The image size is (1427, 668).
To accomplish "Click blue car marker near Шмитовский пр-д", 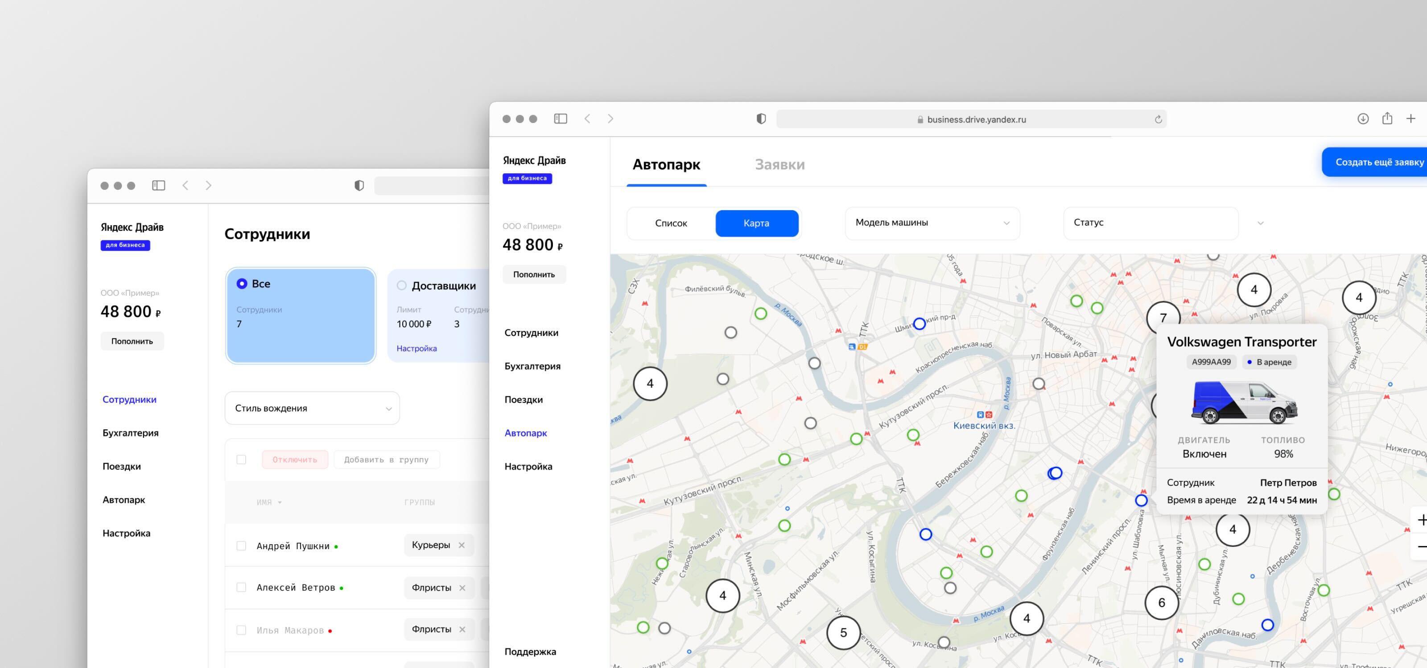I will [920, 324].
